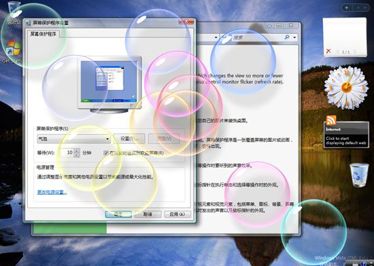
Task: Click the orange RSS feed icon
Action: click(331, 120)
